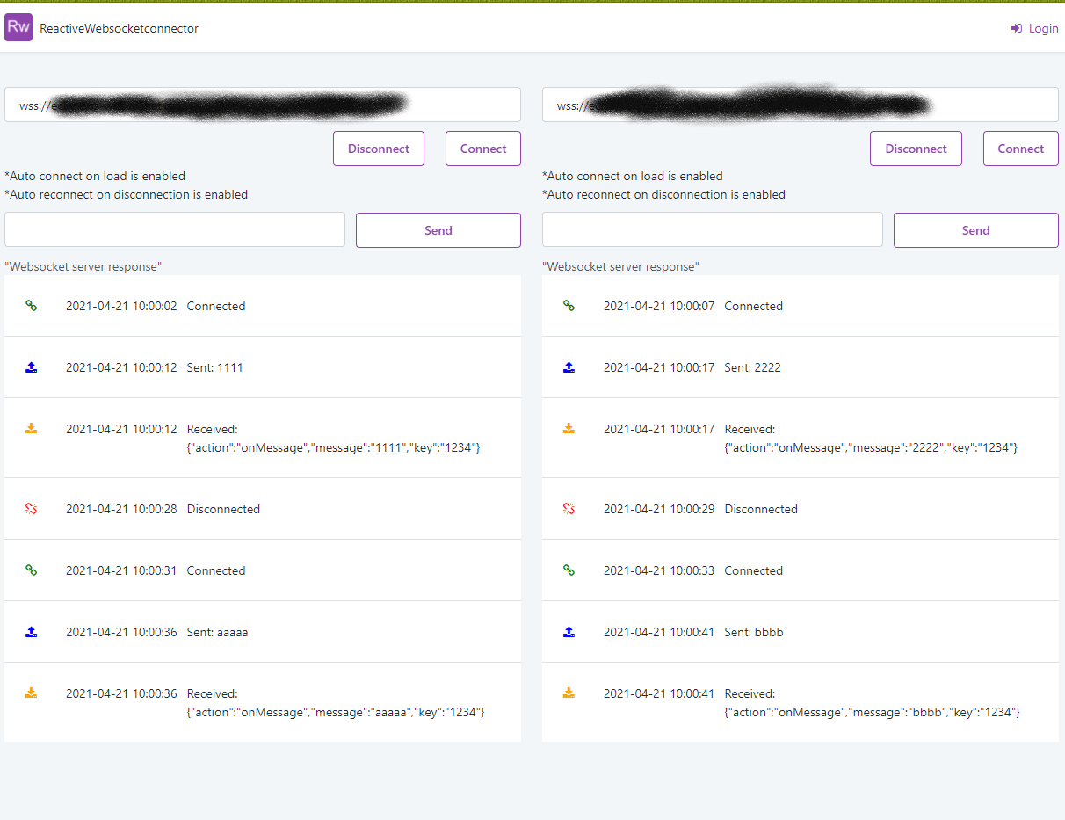The image size is (1065, 820).
Task: Click the right panel websocket URL field
Action: point(801,105)
